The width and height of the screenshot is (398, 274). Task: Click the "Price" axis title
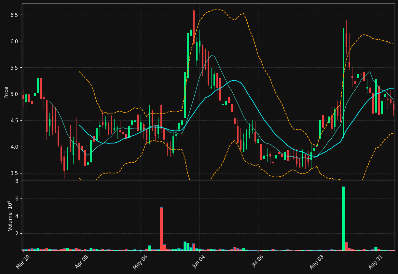6,92
